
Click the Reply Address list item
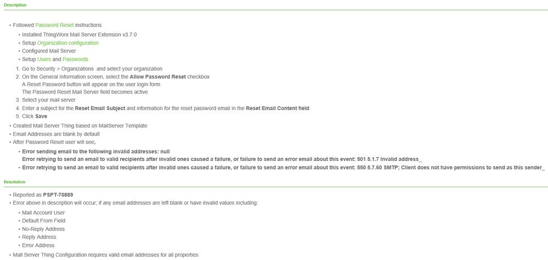(39, 237)
